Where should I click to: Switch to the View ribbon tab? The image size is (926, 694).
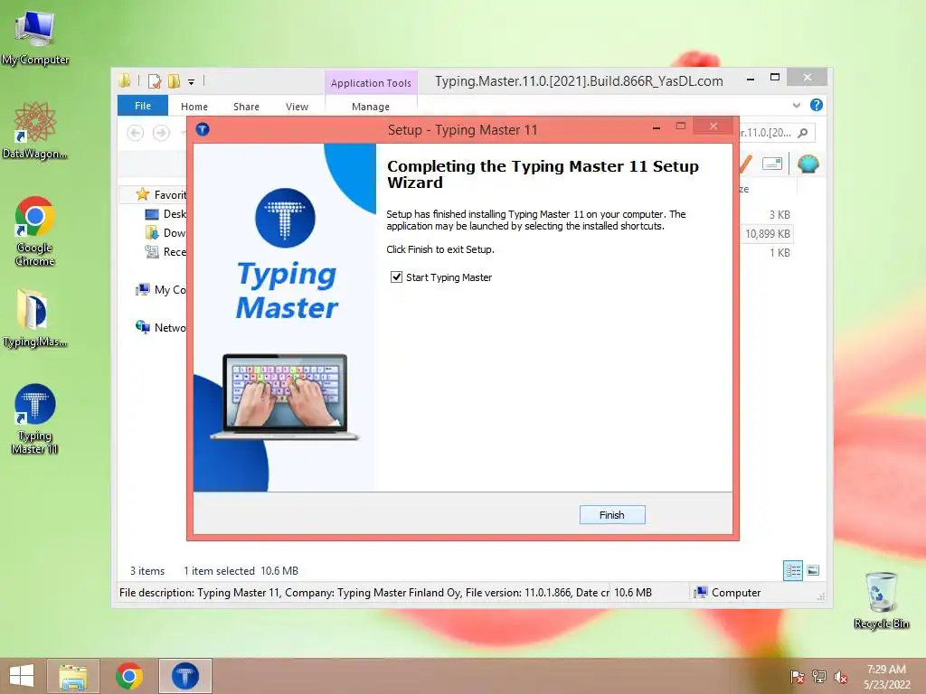pyautogui.click(x=297, y=107)
